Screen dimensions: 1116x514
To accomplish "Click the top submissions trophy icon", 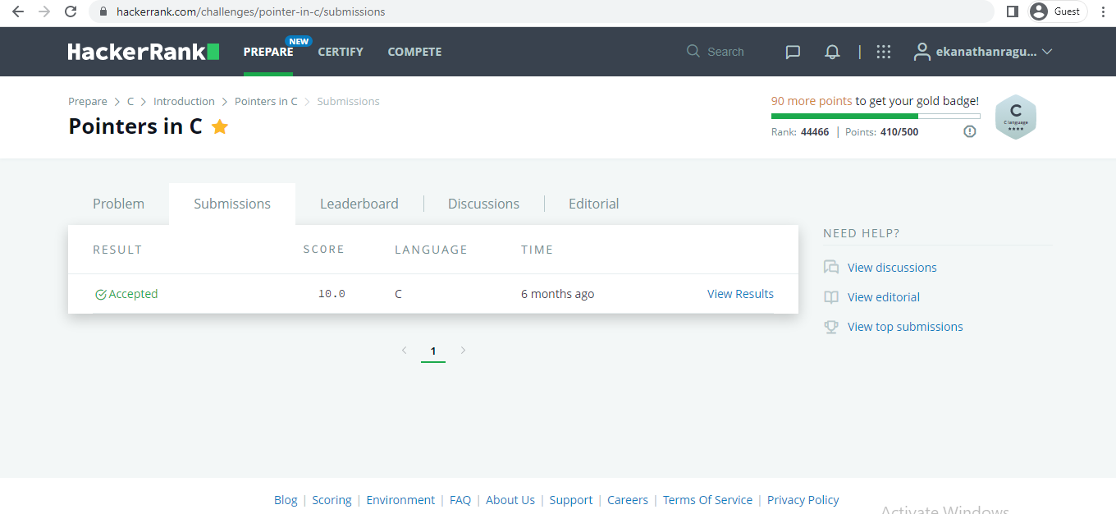I will (x=831, y=327).
